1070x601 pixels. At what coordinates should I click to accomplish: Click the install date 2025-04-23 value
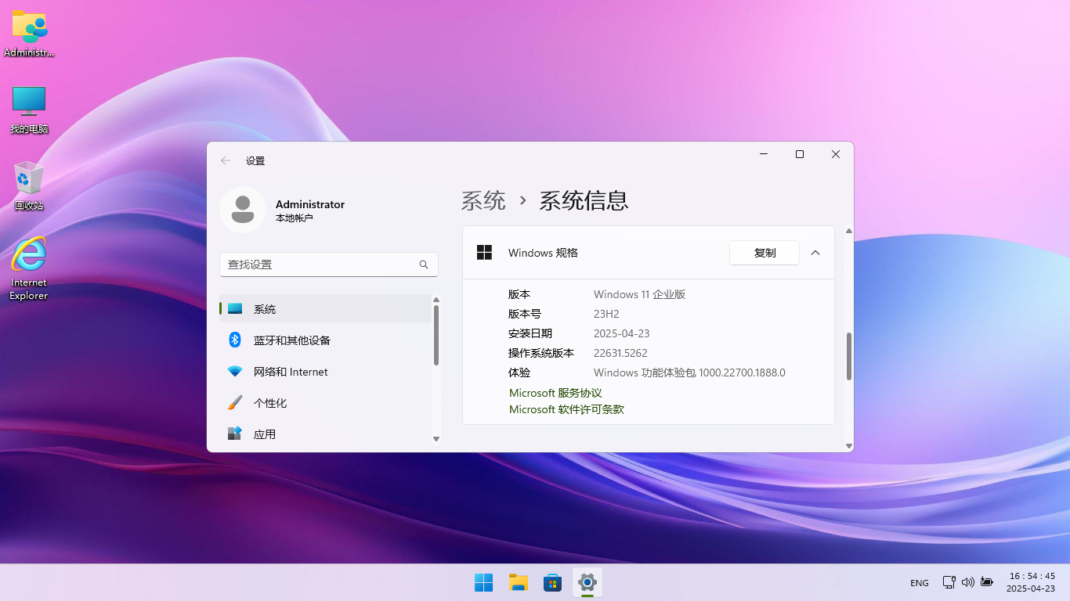(x=622, y=333)
